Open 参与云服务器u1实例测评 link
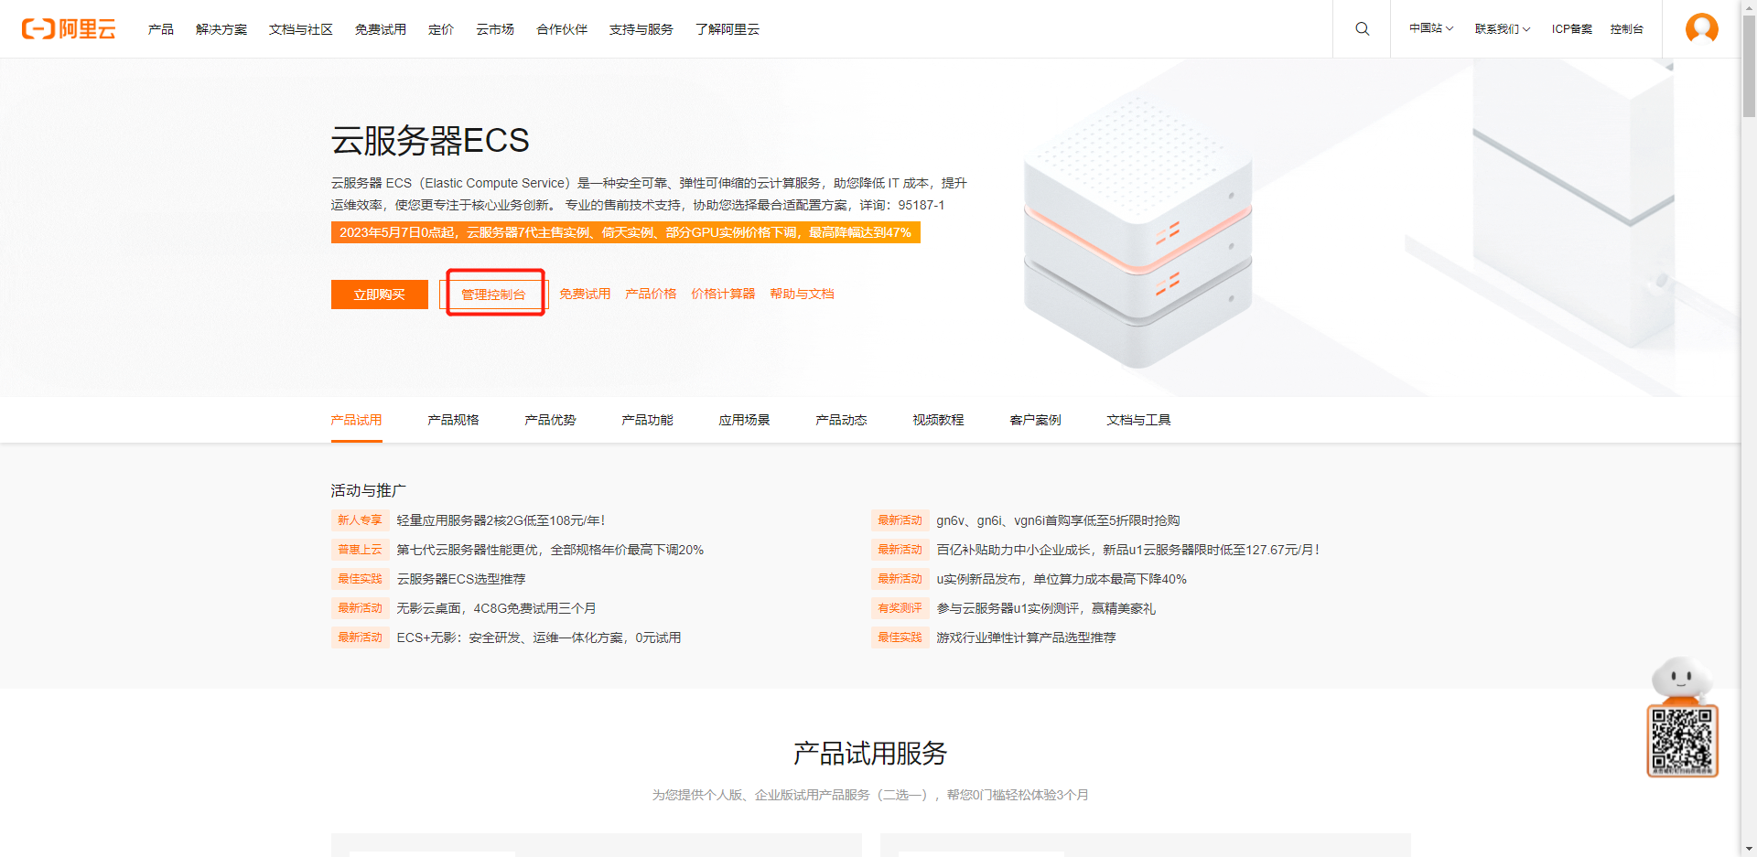This screenshot has height=857, width=1757. [1046, 608]
